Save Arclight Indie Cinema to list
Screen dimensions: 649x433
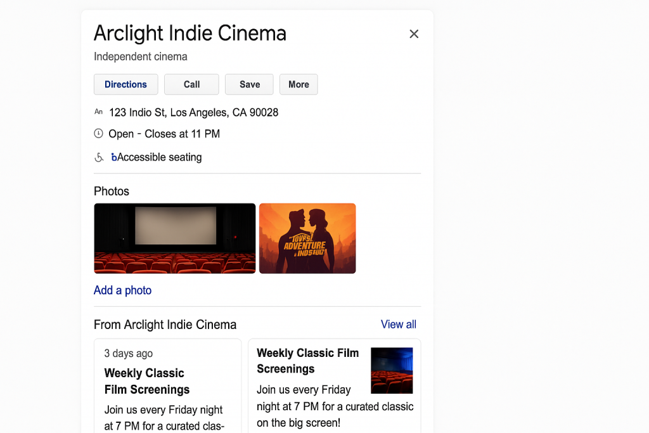tap(249, 84)
